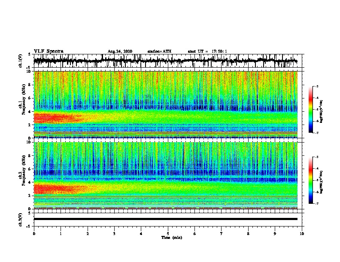Click the ch.2 frequency axis "6" tick label

pos(30,169)
